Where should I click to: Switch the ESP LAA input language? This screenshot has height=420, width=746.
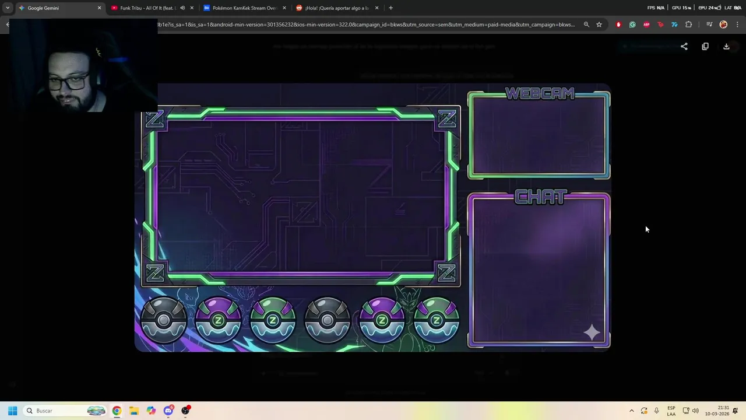(671, 411)
